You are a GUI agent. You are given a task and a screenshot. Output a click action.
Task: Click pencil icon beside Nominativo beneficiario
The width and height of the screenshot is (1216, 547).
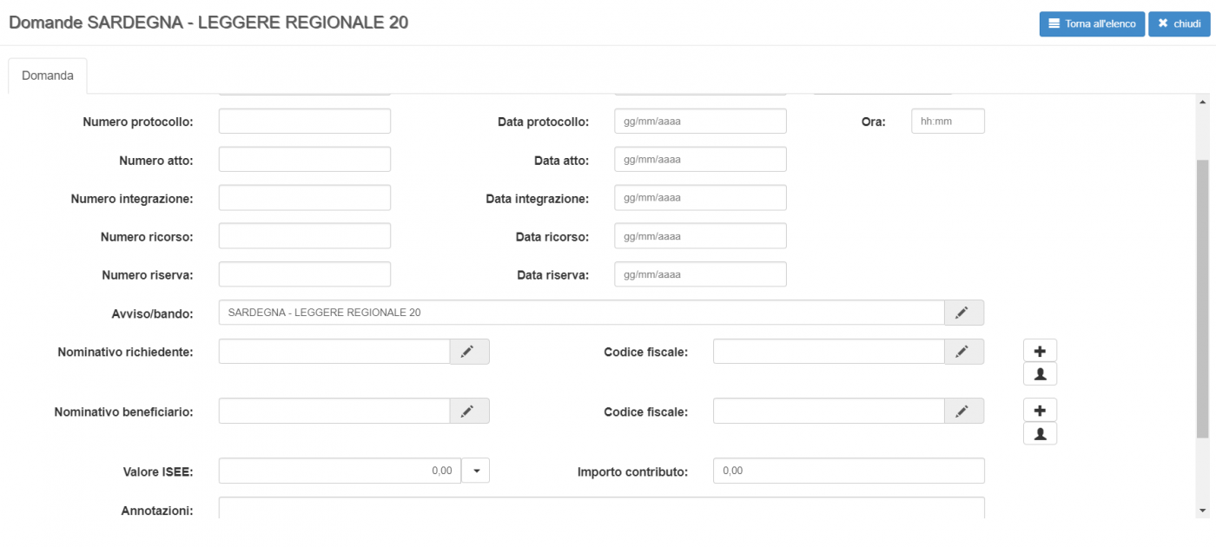(x=469, y=411)
